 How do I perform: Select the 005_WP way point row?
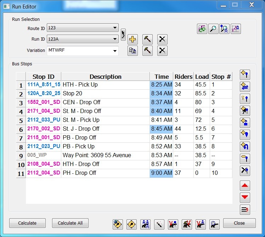(x=124, y=155)
